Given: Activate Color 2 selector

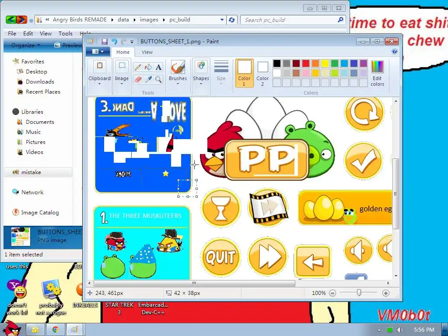Looking at the screenshot, I should tap(262, 73).
